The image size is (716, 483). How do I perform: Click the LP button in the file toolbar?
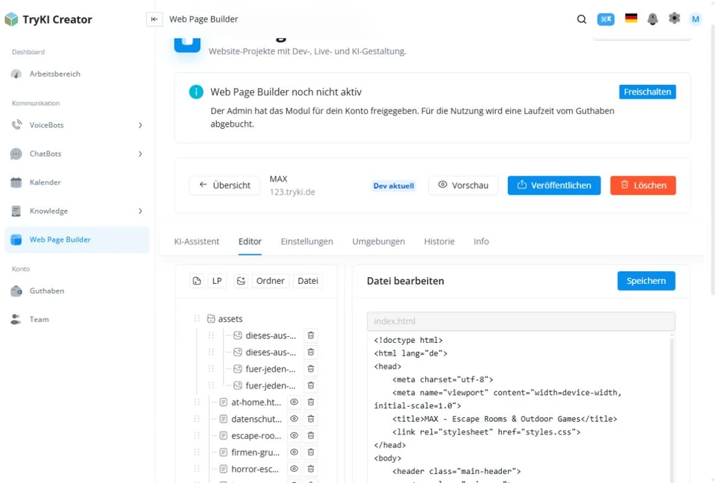click(x=217, y=281)
